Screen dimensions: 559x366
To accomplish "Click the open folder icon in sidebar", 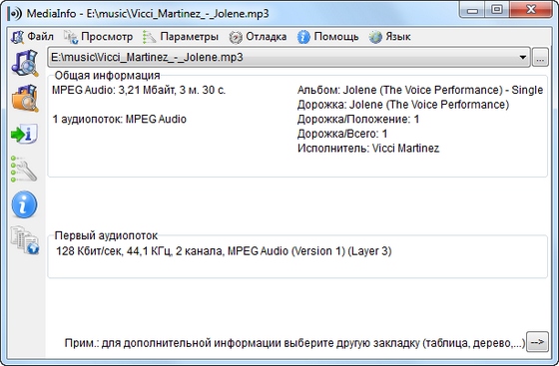I will 25,99.
